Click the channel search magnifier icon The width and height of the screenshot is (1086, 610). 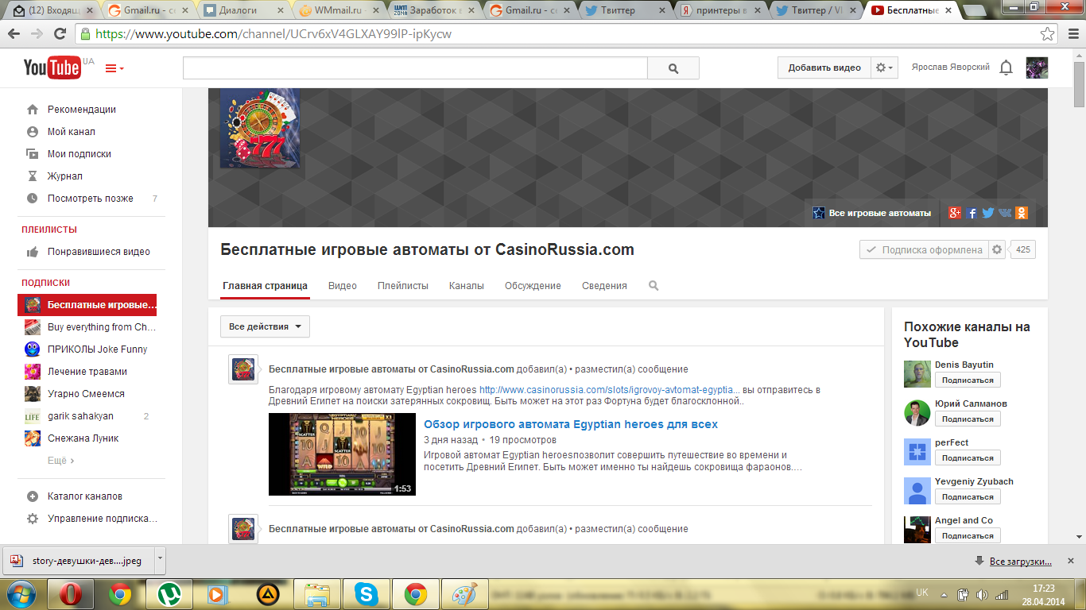point(654,286)
